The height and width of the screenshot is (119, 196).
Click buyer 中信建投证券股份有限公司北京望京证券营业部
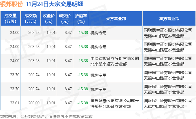coord(115,61)
